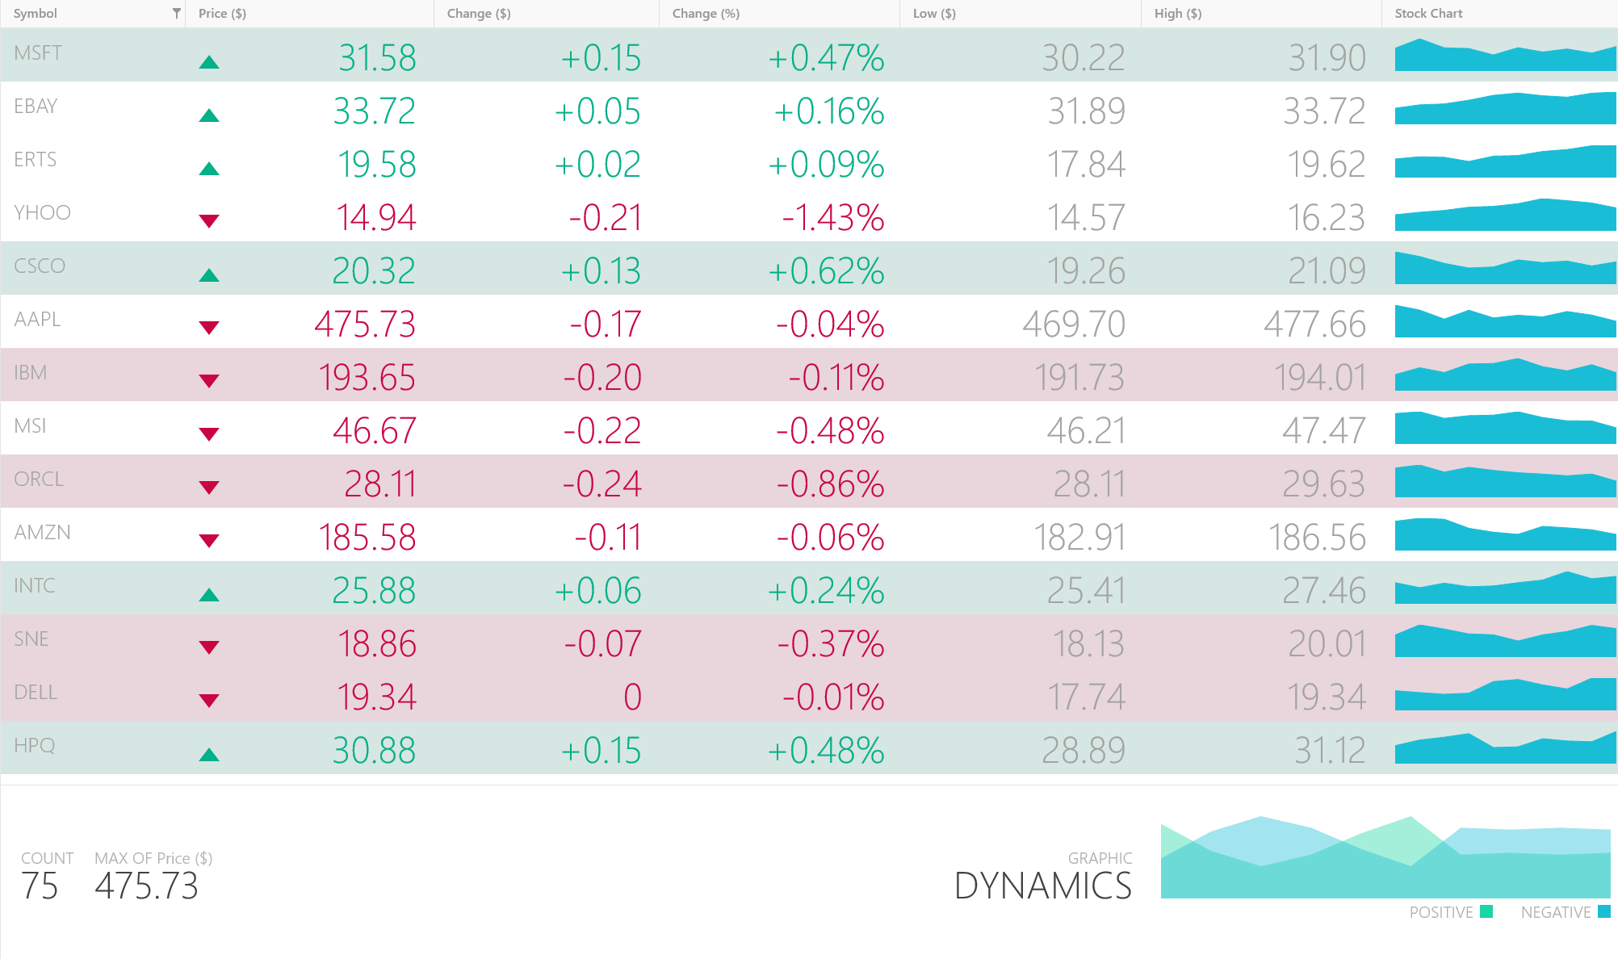Click the NEGATIVE legend color square
1618x959 pixels.
pyautogui.click(x=1604, y=911)
